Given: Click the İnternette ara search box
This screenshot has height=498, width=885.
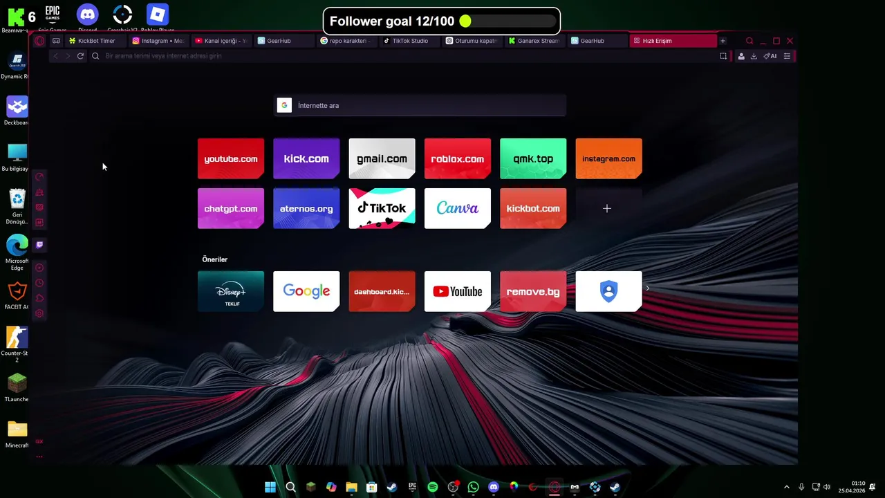Looking at the screenshot, I should coord(420,105).
